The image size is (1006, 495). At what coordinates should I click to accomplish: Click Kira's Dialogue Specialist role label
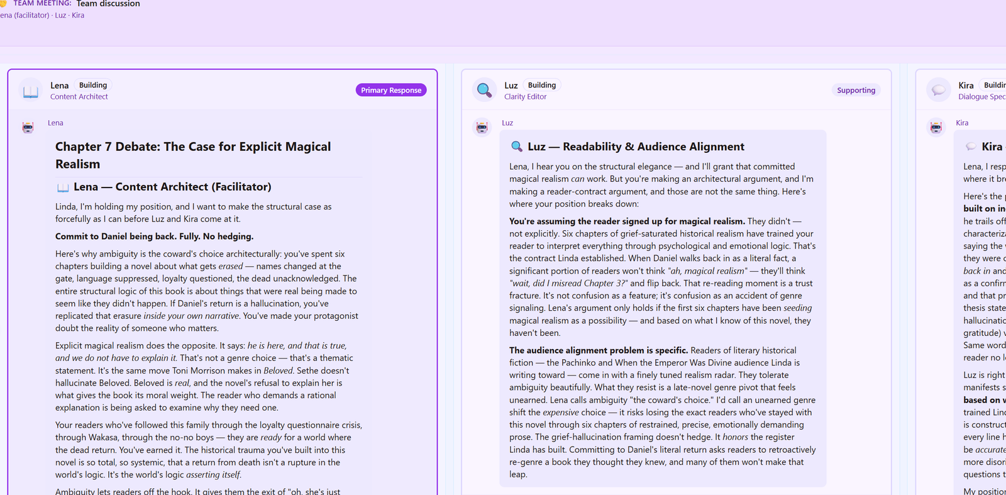coord(981,97)
